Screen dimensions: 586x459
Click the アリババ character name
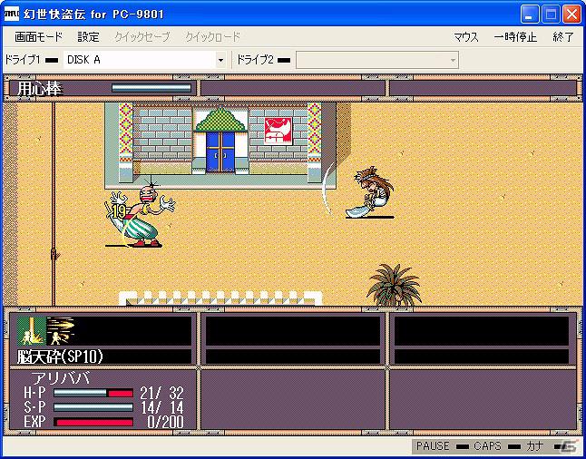(61, 378)
